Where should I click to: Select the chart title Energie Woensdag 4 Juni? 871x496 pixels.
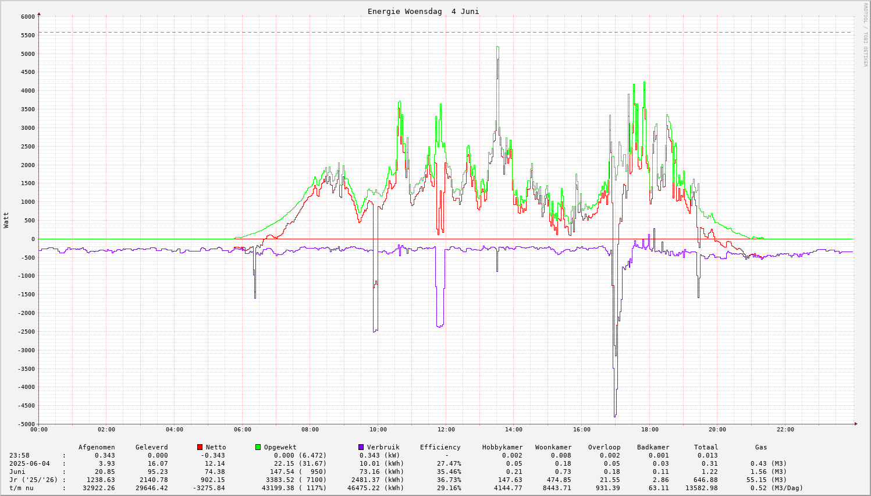(x=423, y=12)
